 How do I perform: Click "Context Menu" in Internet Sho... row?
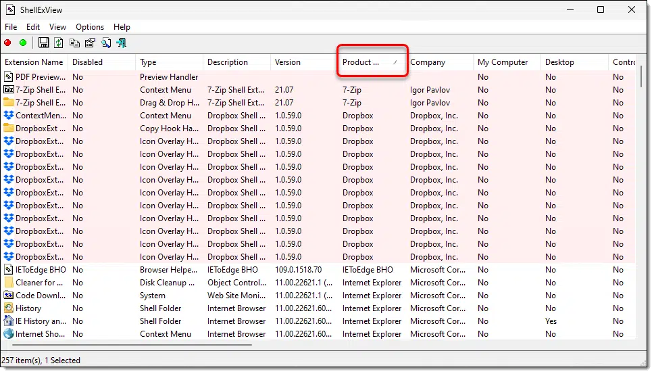[166, 334]
